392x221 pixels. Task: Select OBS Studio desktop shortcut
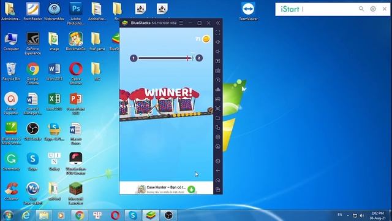32,131
